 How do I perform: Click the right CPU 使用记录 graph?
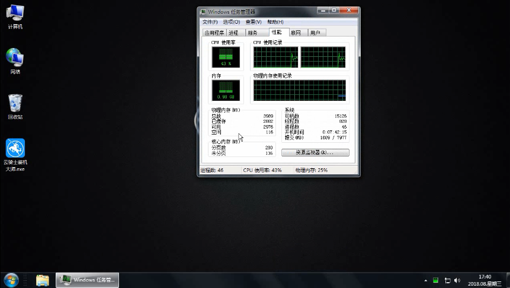tap(323, 57)
